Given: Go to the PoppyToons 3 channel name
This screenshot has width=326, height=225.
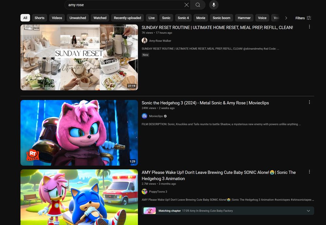Looking at the screenshot, I should click(x=158, y=192).
